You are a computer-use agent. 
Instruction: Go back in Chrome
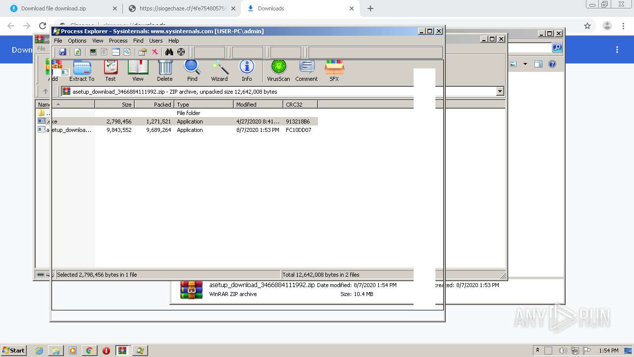click(x=11, y=26)
